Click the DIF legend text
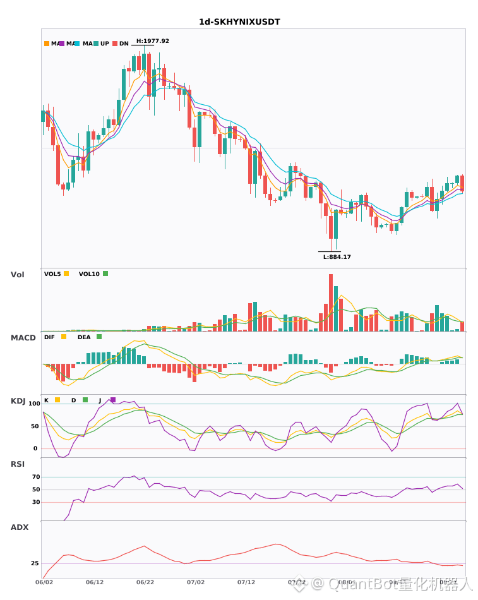The image size is (478, 600). 49,337
